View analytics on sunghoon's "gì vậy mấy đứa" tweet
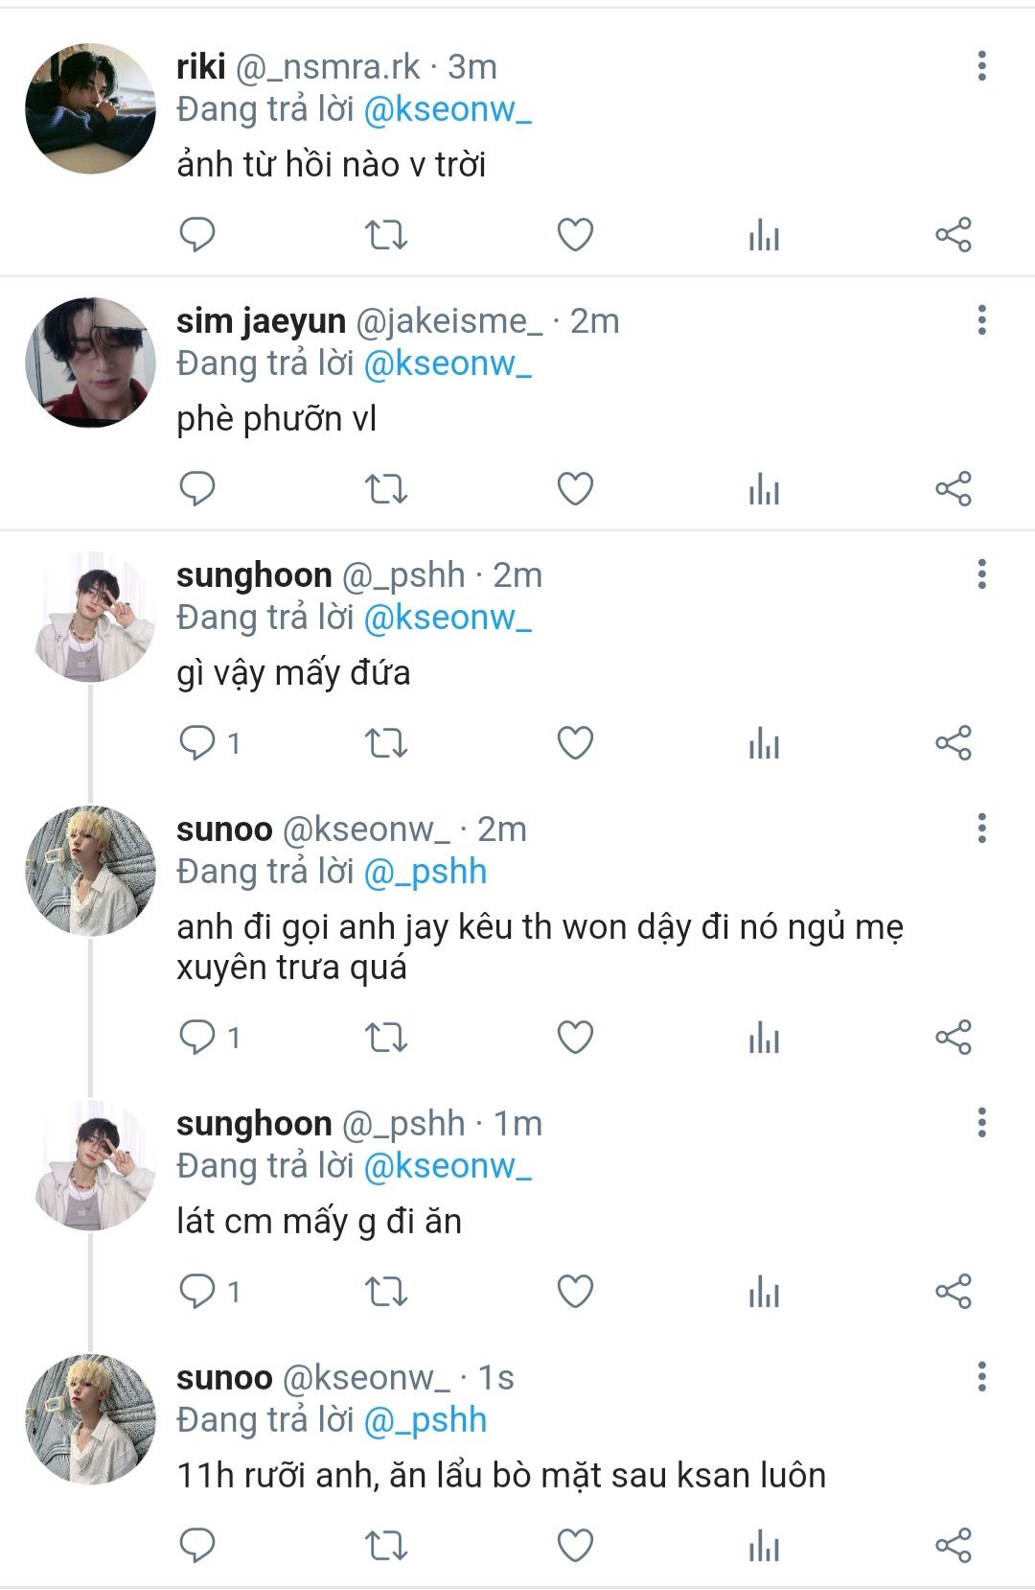The width and height of the screenshot is (1035, 1590). tap(764, 743)
